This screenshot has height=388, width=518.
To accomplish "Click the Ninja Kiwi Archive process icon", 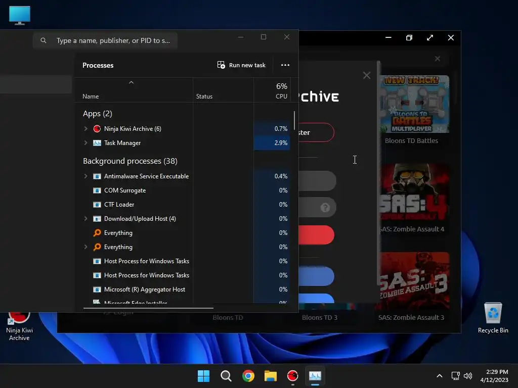I will point(97,129).
